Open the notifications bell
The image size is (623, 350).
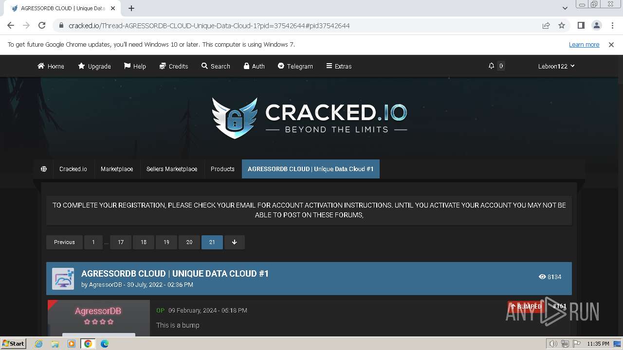pos(492,66)
